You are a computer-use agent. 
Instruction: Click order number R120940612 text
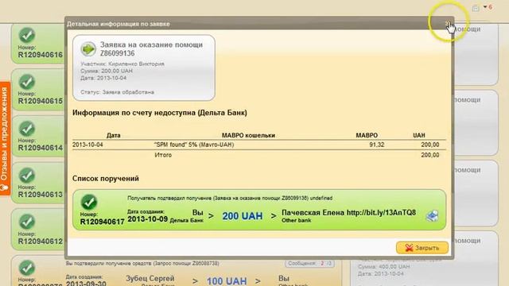[x=41, y=242]
